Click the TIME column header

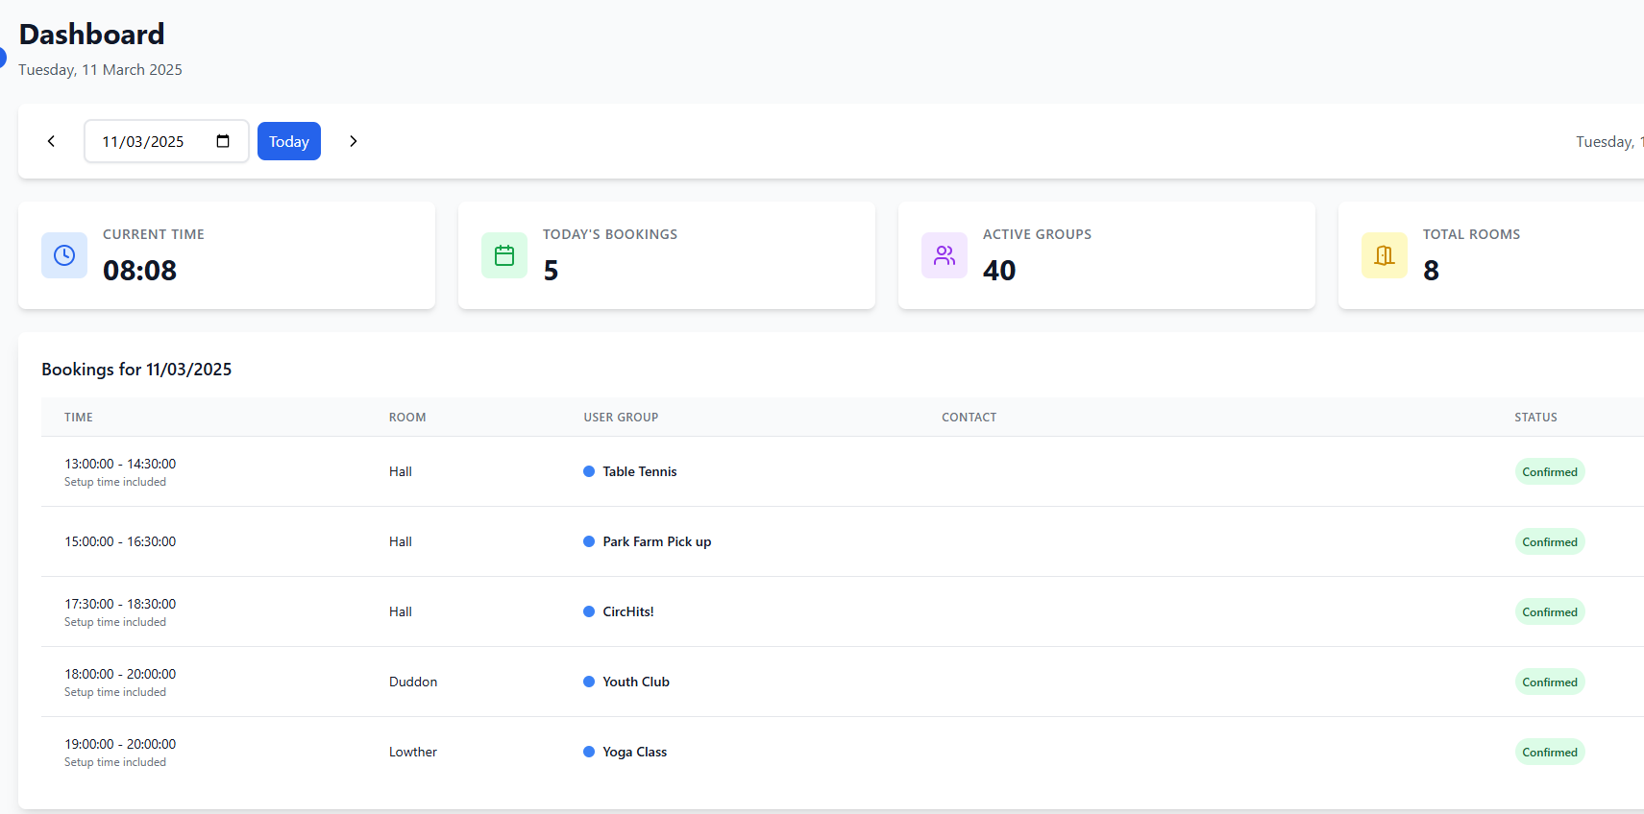tap(79, 418)
